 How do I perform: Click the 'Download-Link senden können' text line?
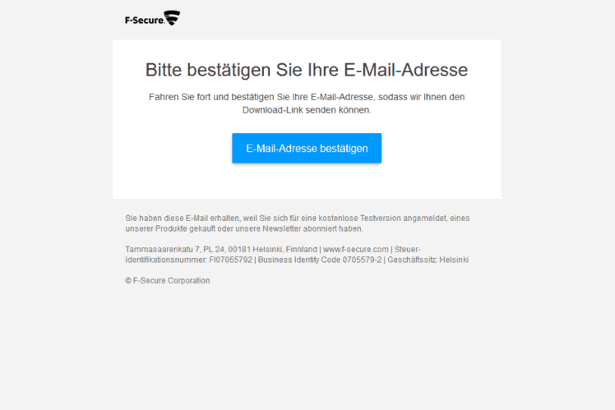[x=307, y=110]
